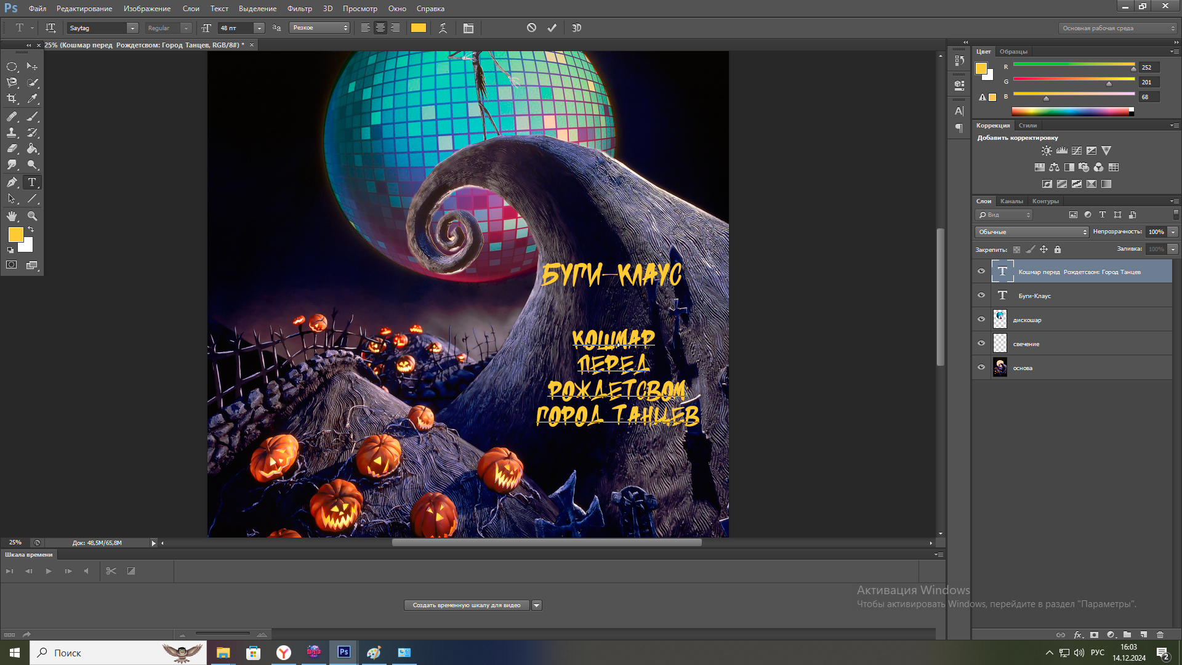Screen dimensions: 1182x665
Task: Commit text edits with checkmark icon
Action: [552, 28]
